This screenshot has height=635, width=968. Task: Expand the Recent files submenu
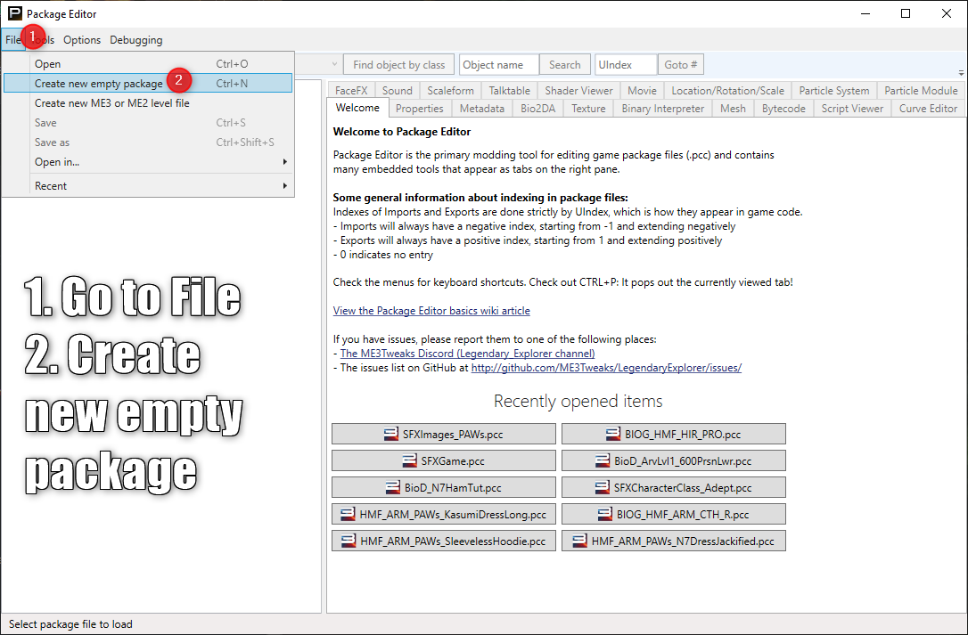coord(148,186)
